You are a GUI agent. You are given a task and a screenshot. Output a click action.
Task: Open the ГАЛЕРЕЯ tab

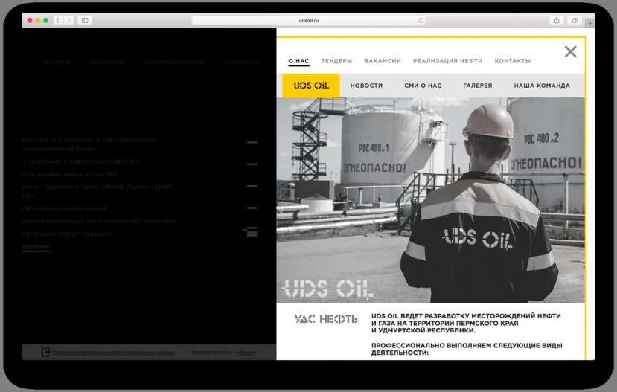pyautogui.click(x=478, y=86)
